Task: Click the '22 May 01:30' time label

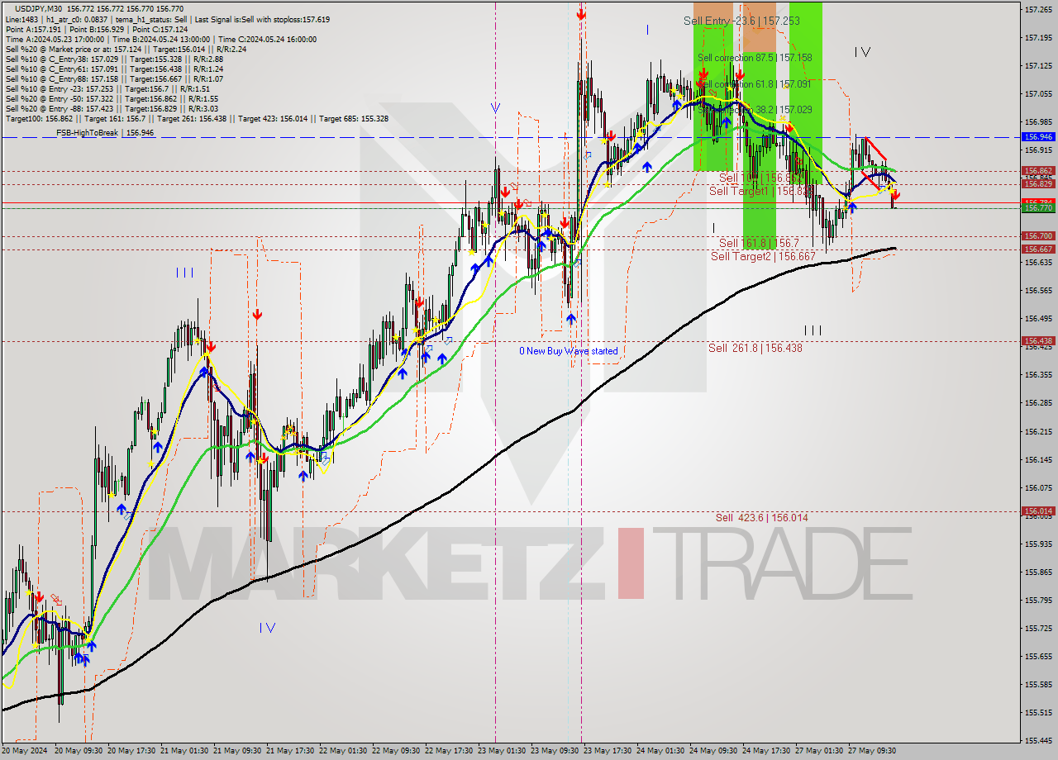Action: (342, 751)
